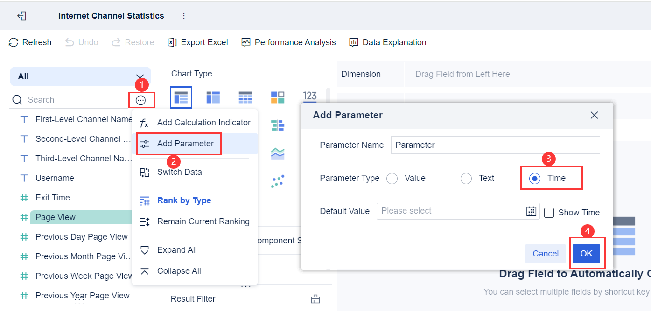The width and height of the screenshot is (651, 311).
Task: Open Data Explanation tool
Action: tap(387, 42)
